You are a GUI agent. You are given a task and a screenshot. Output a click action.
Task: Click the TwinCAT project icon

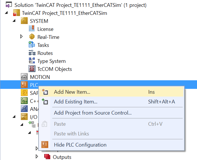pyautogui.click(x=17, y=13)
